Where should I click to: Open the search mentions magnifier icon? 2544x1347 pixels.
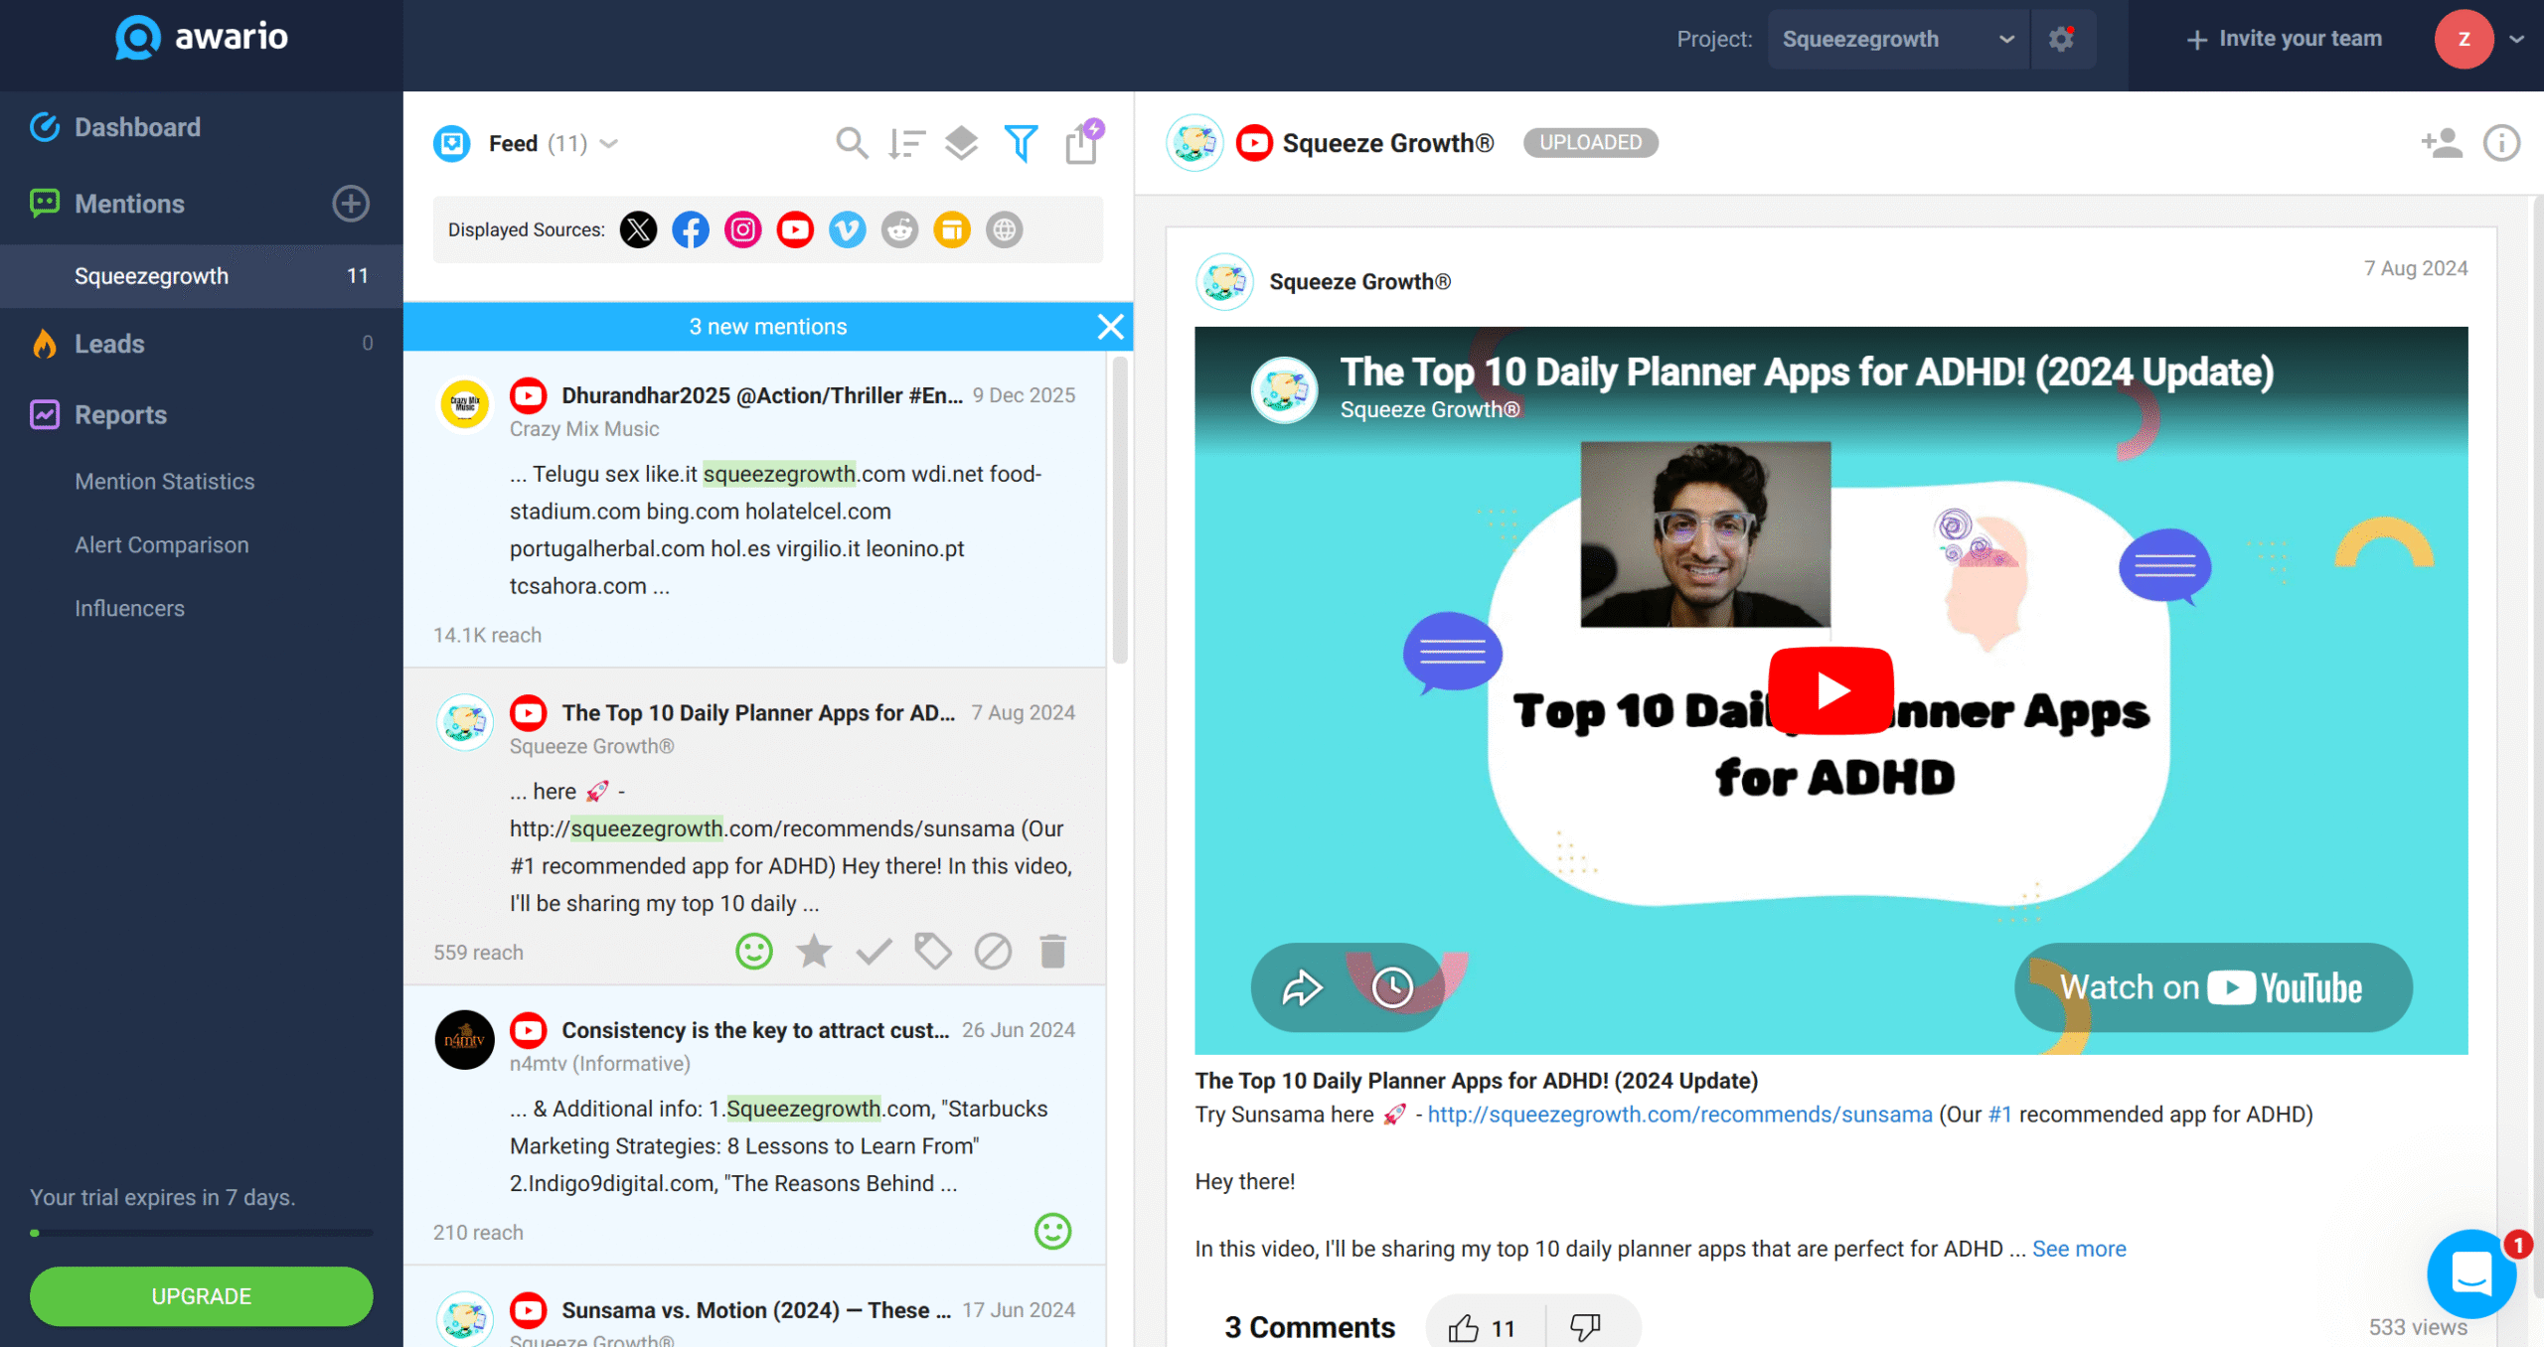pyautogui.click(x=851, y=143)
